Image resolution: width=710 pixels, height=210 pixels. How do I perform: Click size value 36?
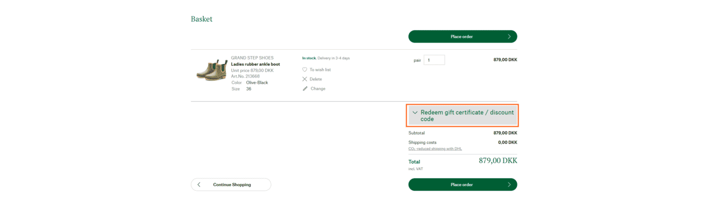point(249,89)
